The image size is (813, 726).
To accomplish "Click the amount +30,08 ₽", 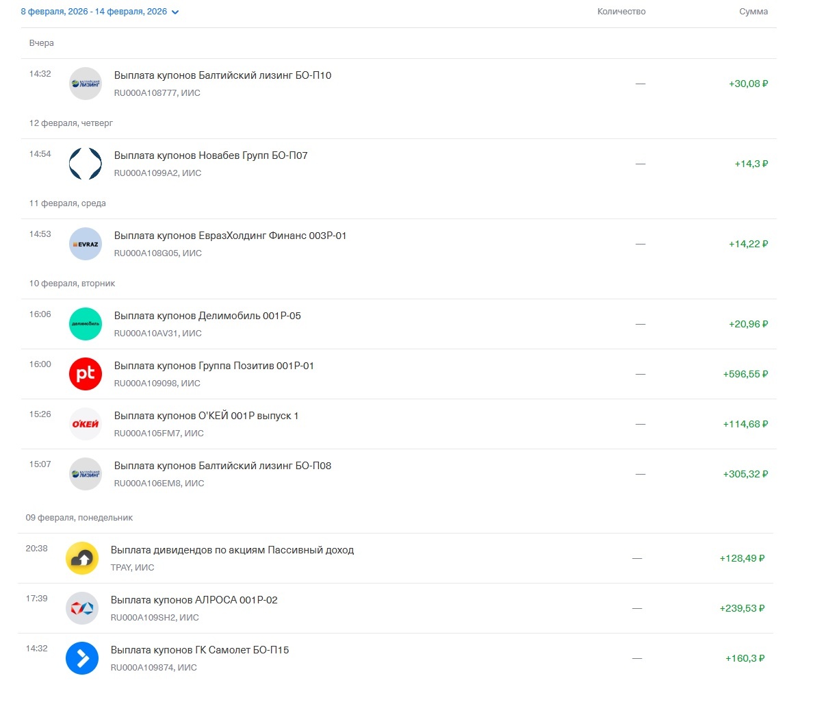I will (x=748, y=84).
